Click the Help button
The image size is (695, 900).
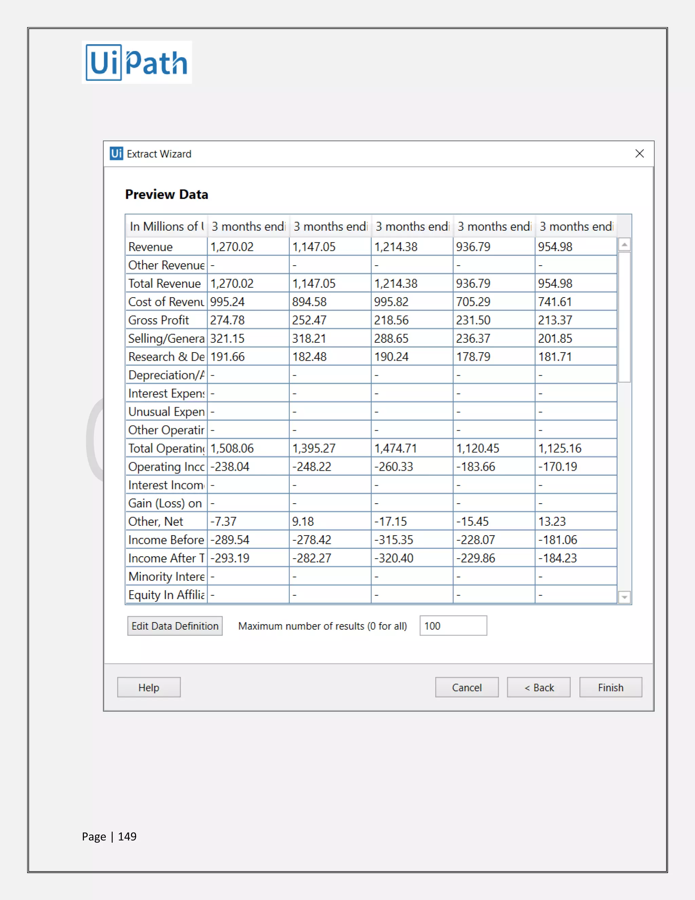149,687
